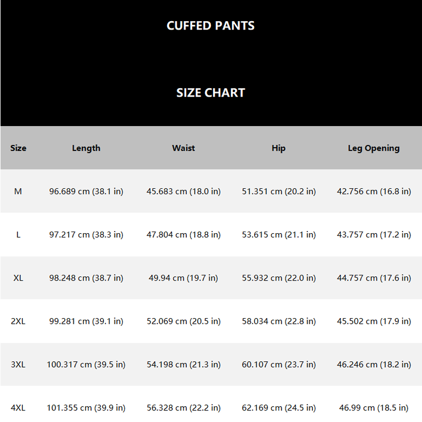This screenshot has height=422, width=422.
Task: Select the Hip column header
Action: [x=279, y=148]
